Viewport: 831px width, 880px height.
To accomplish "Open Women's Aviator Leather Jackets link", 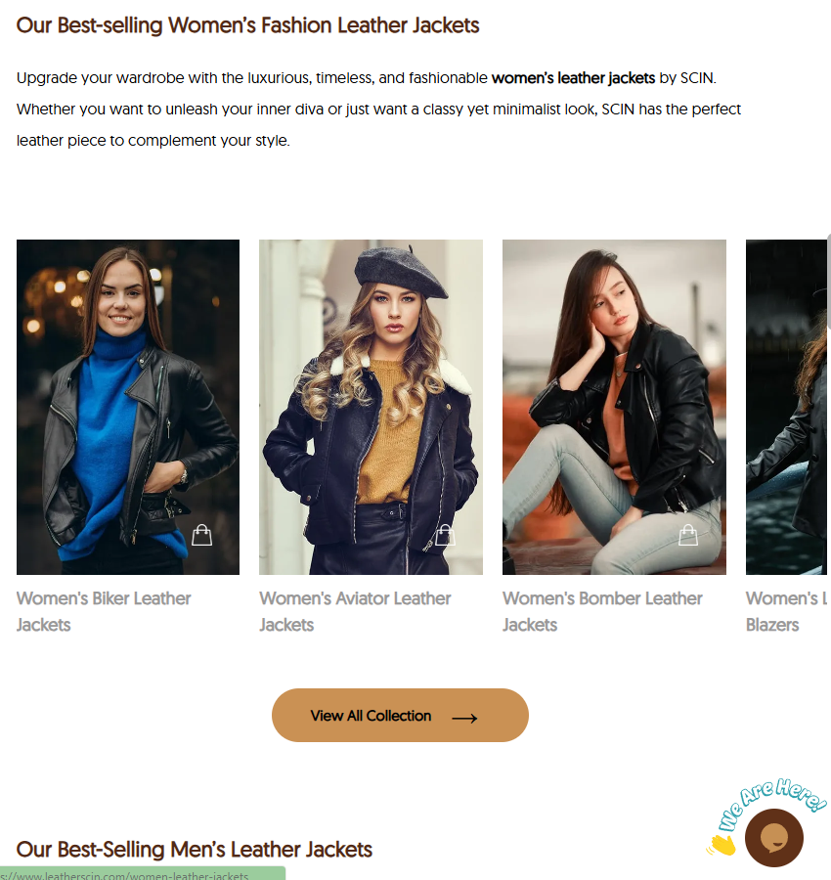I will pyautogui.click(x=355, y=611).
